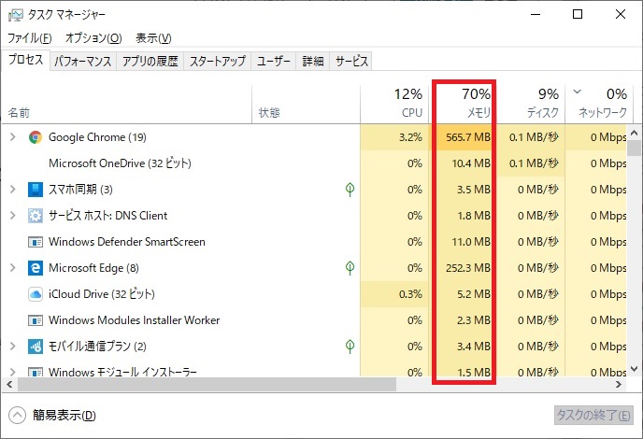
Task: Click the 11.0 MB memory value
Action: [x=471, y=242]
